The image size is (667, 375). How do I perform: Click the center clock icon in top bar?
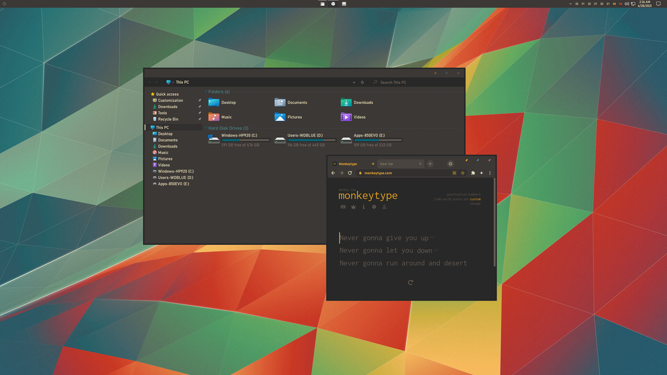(x=333, y=4)
